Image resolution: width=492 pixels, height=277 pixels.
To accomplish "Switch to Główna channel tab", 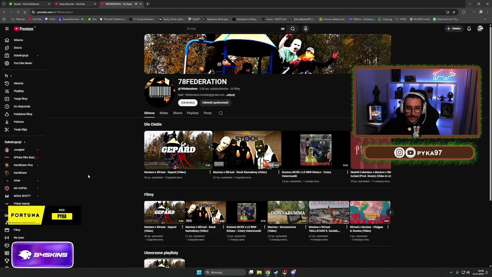I will [x=149, y=113].
